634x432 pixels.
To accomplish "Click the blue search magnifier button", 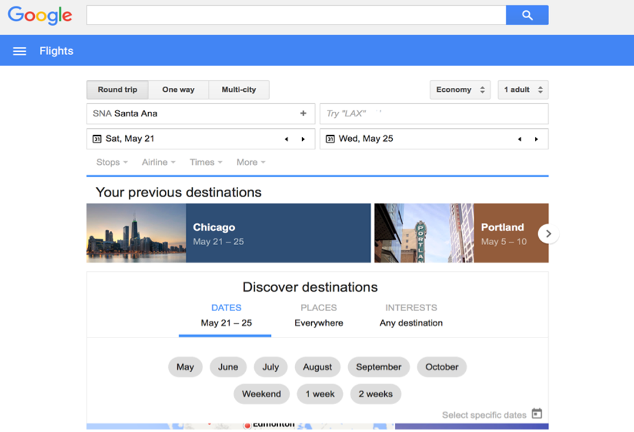I will coord(527,15).
